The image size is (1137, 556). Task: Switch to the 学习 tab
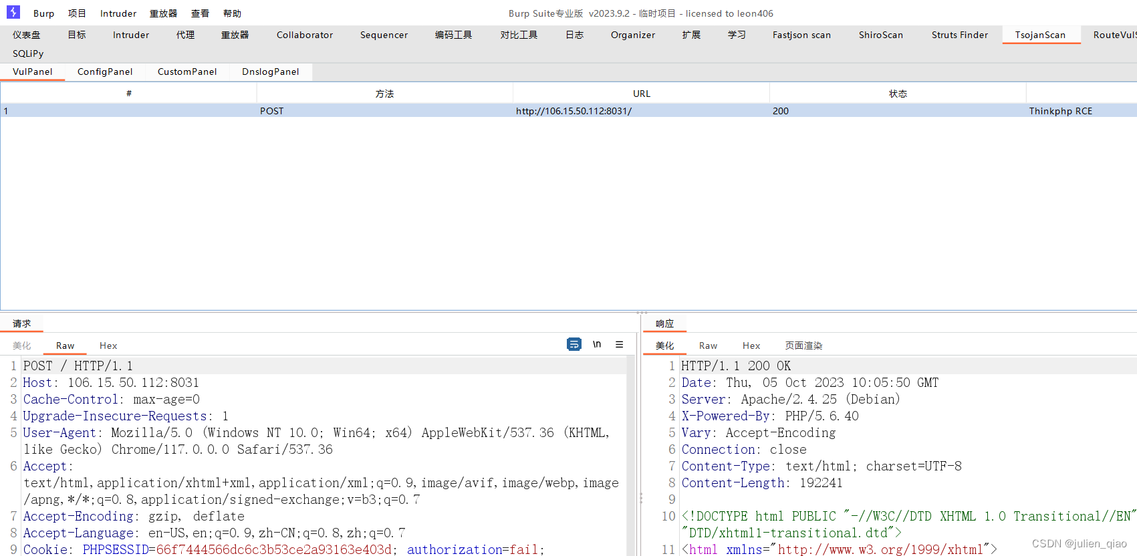coord(737,35)
